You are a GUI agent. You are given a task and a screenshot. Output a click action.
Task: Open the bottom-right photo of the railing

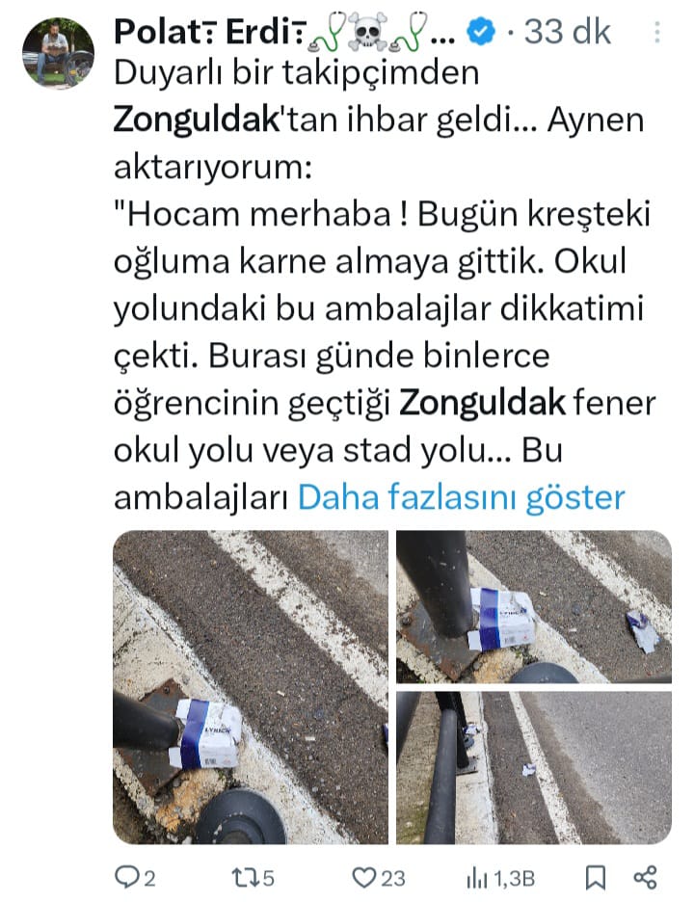[533, 767]
